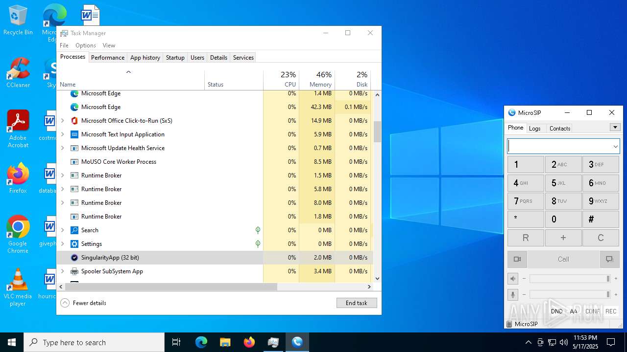
Task: Open the Logs tab in MicroSIP
Action: pos(535,129)
